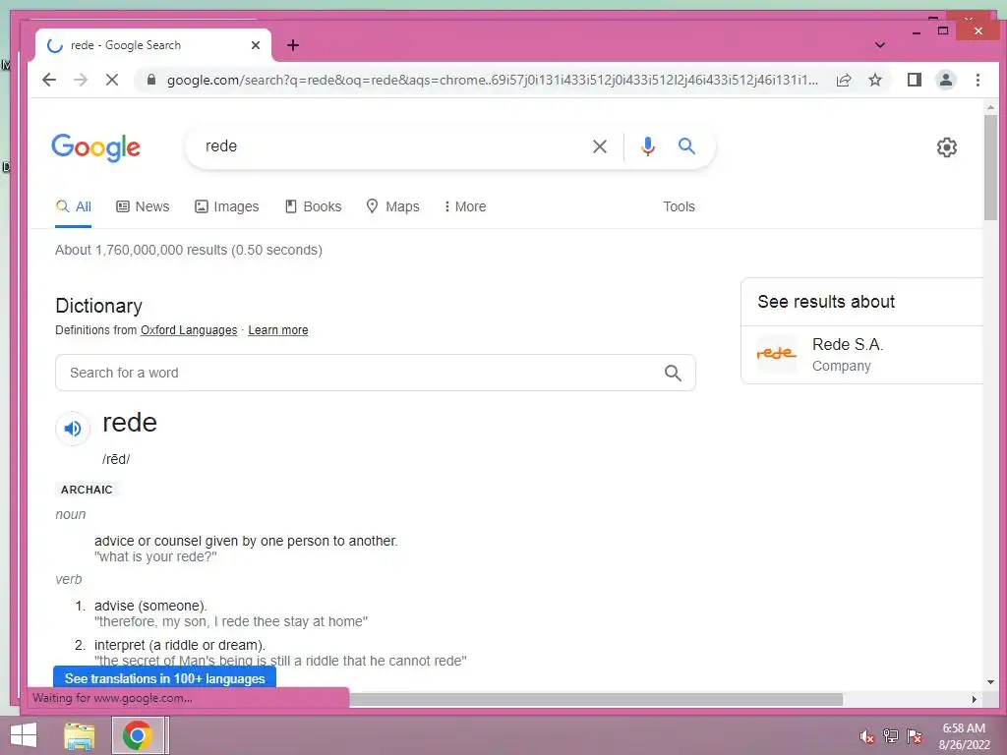Bookmark this page with the star icon
This screenshot has width=1007, height=755.
[874, 80]
